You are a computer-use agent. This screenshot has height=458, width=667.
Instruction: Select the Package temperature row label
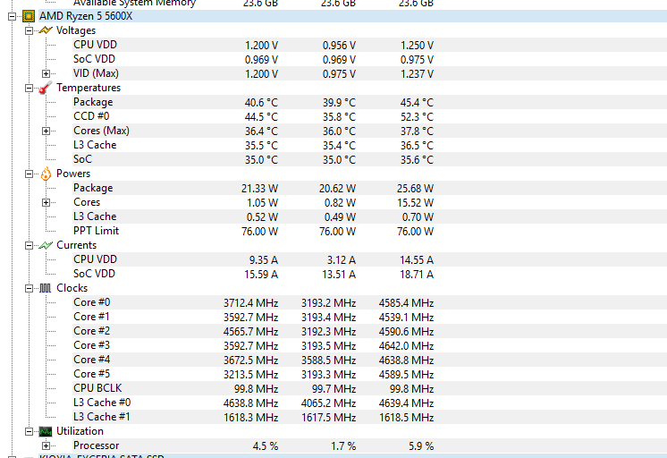93,102
